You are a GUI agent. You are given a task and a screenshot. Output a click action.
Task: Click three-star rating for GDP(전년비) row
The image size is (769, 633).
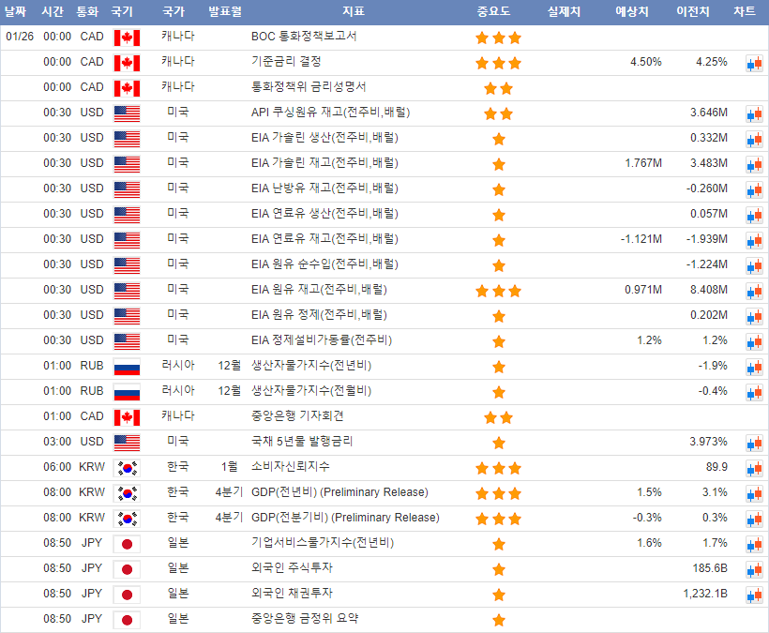[498, 493]
